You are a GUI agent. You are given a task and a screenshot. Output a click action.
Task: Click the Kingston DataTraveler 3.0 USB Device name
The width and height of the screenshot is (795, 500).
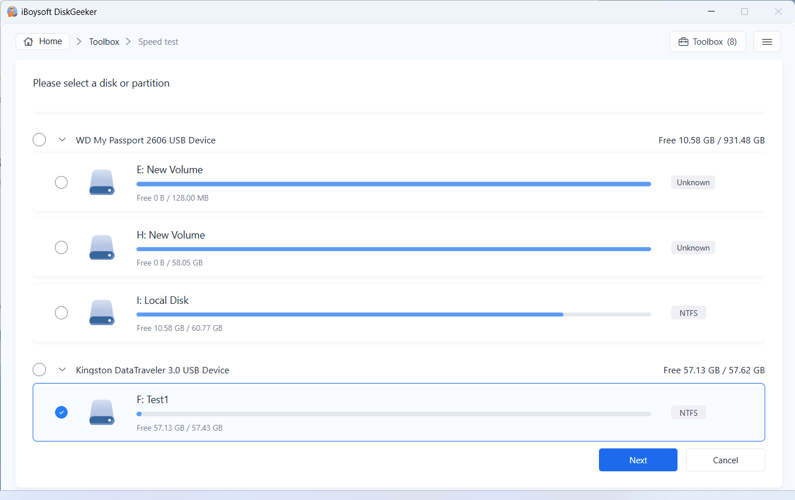pos(152,370)
